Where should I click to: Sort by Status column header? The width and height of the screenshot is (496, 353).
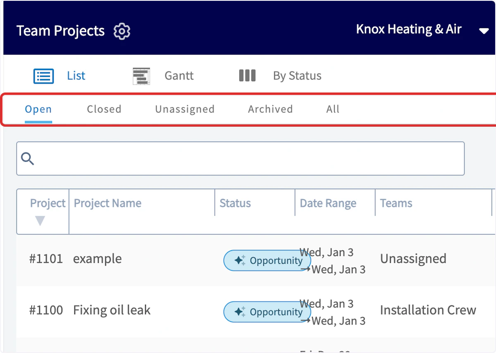click(235, 203)
